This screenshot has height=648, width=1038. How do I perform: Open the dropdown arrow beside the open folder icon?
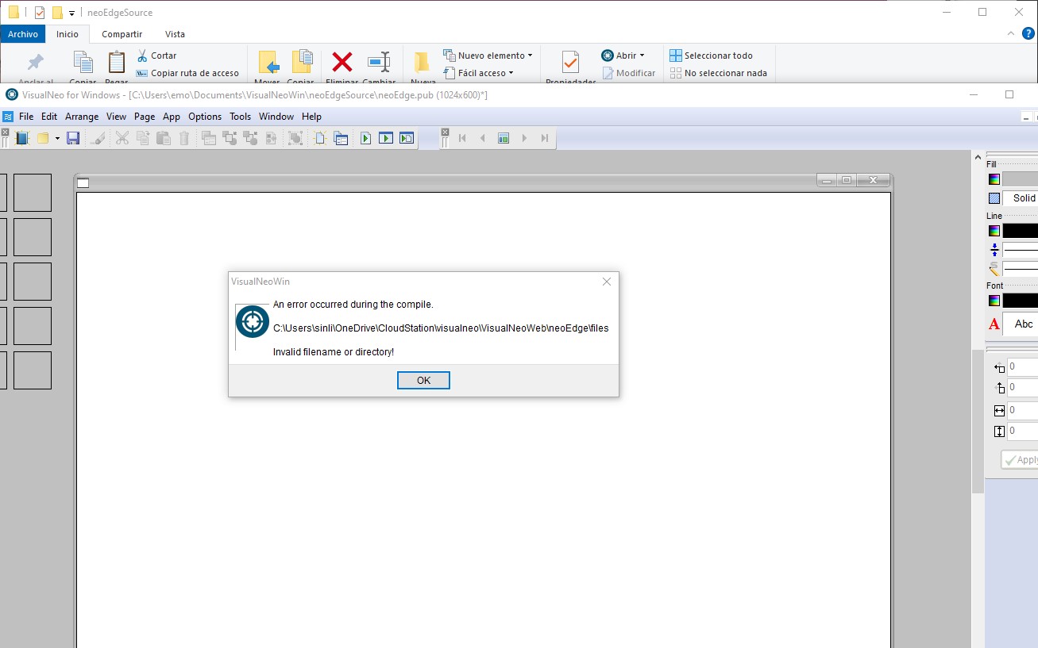[57, 138]
